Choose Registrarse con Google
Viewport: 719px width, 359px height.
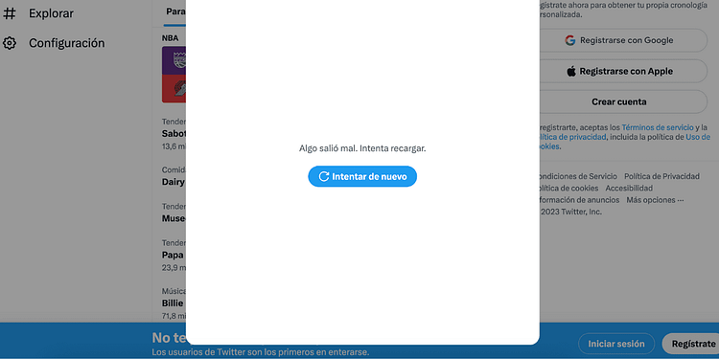point(621,40)
